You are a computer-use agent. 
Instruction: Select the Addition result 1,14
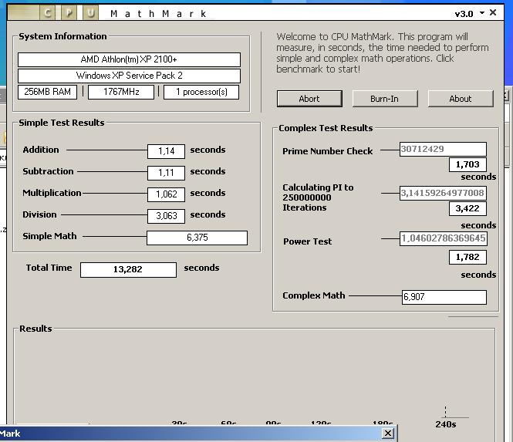click(x=166, y=151)
